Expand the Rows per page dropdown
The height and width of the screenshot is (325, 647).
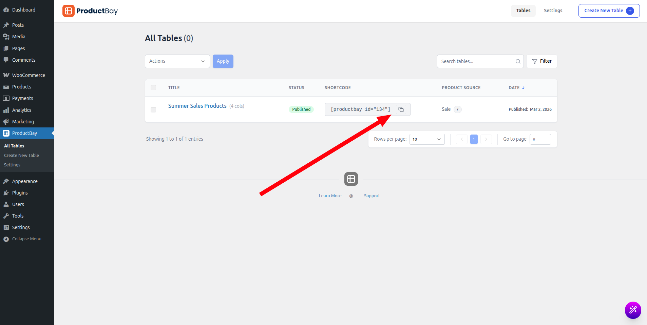point(427,139)
